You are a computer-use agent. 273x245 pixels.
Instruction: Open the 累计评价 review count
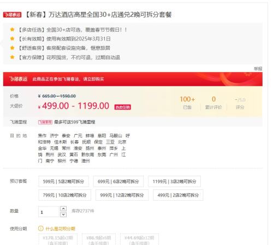213,103
